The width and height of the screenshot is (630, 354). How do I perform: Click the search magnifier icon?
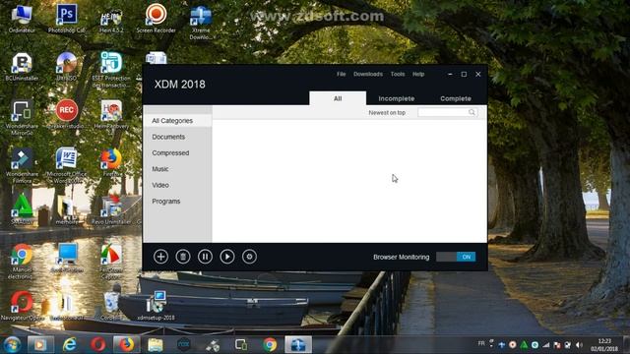tap(472, 112)
